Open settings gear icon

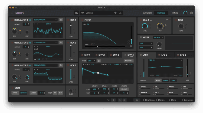click(x=191, y=13)
